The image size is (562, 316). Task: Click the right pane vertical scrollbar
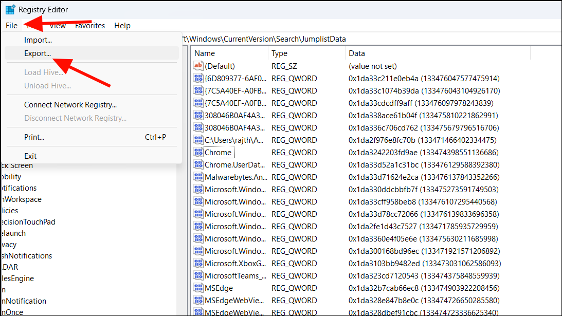tap(558, 154)
